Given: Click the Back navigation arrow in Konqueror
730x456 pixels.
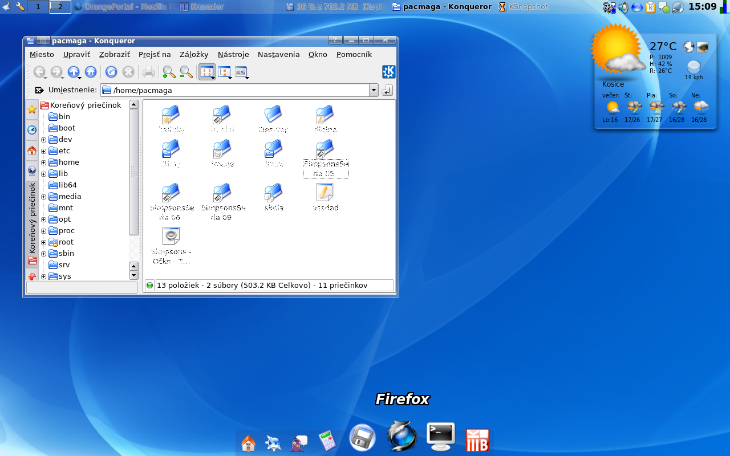Looking at the screenshot, I should 39,72.
